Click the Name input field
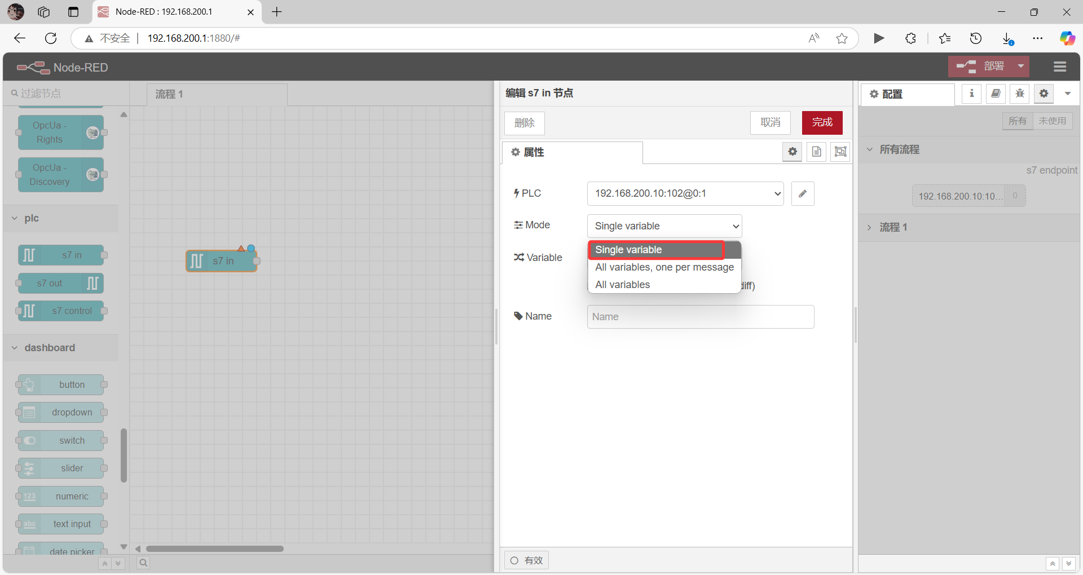This screenshot has width=1083, height=575. pyautogui.click(x=701, y=317)
